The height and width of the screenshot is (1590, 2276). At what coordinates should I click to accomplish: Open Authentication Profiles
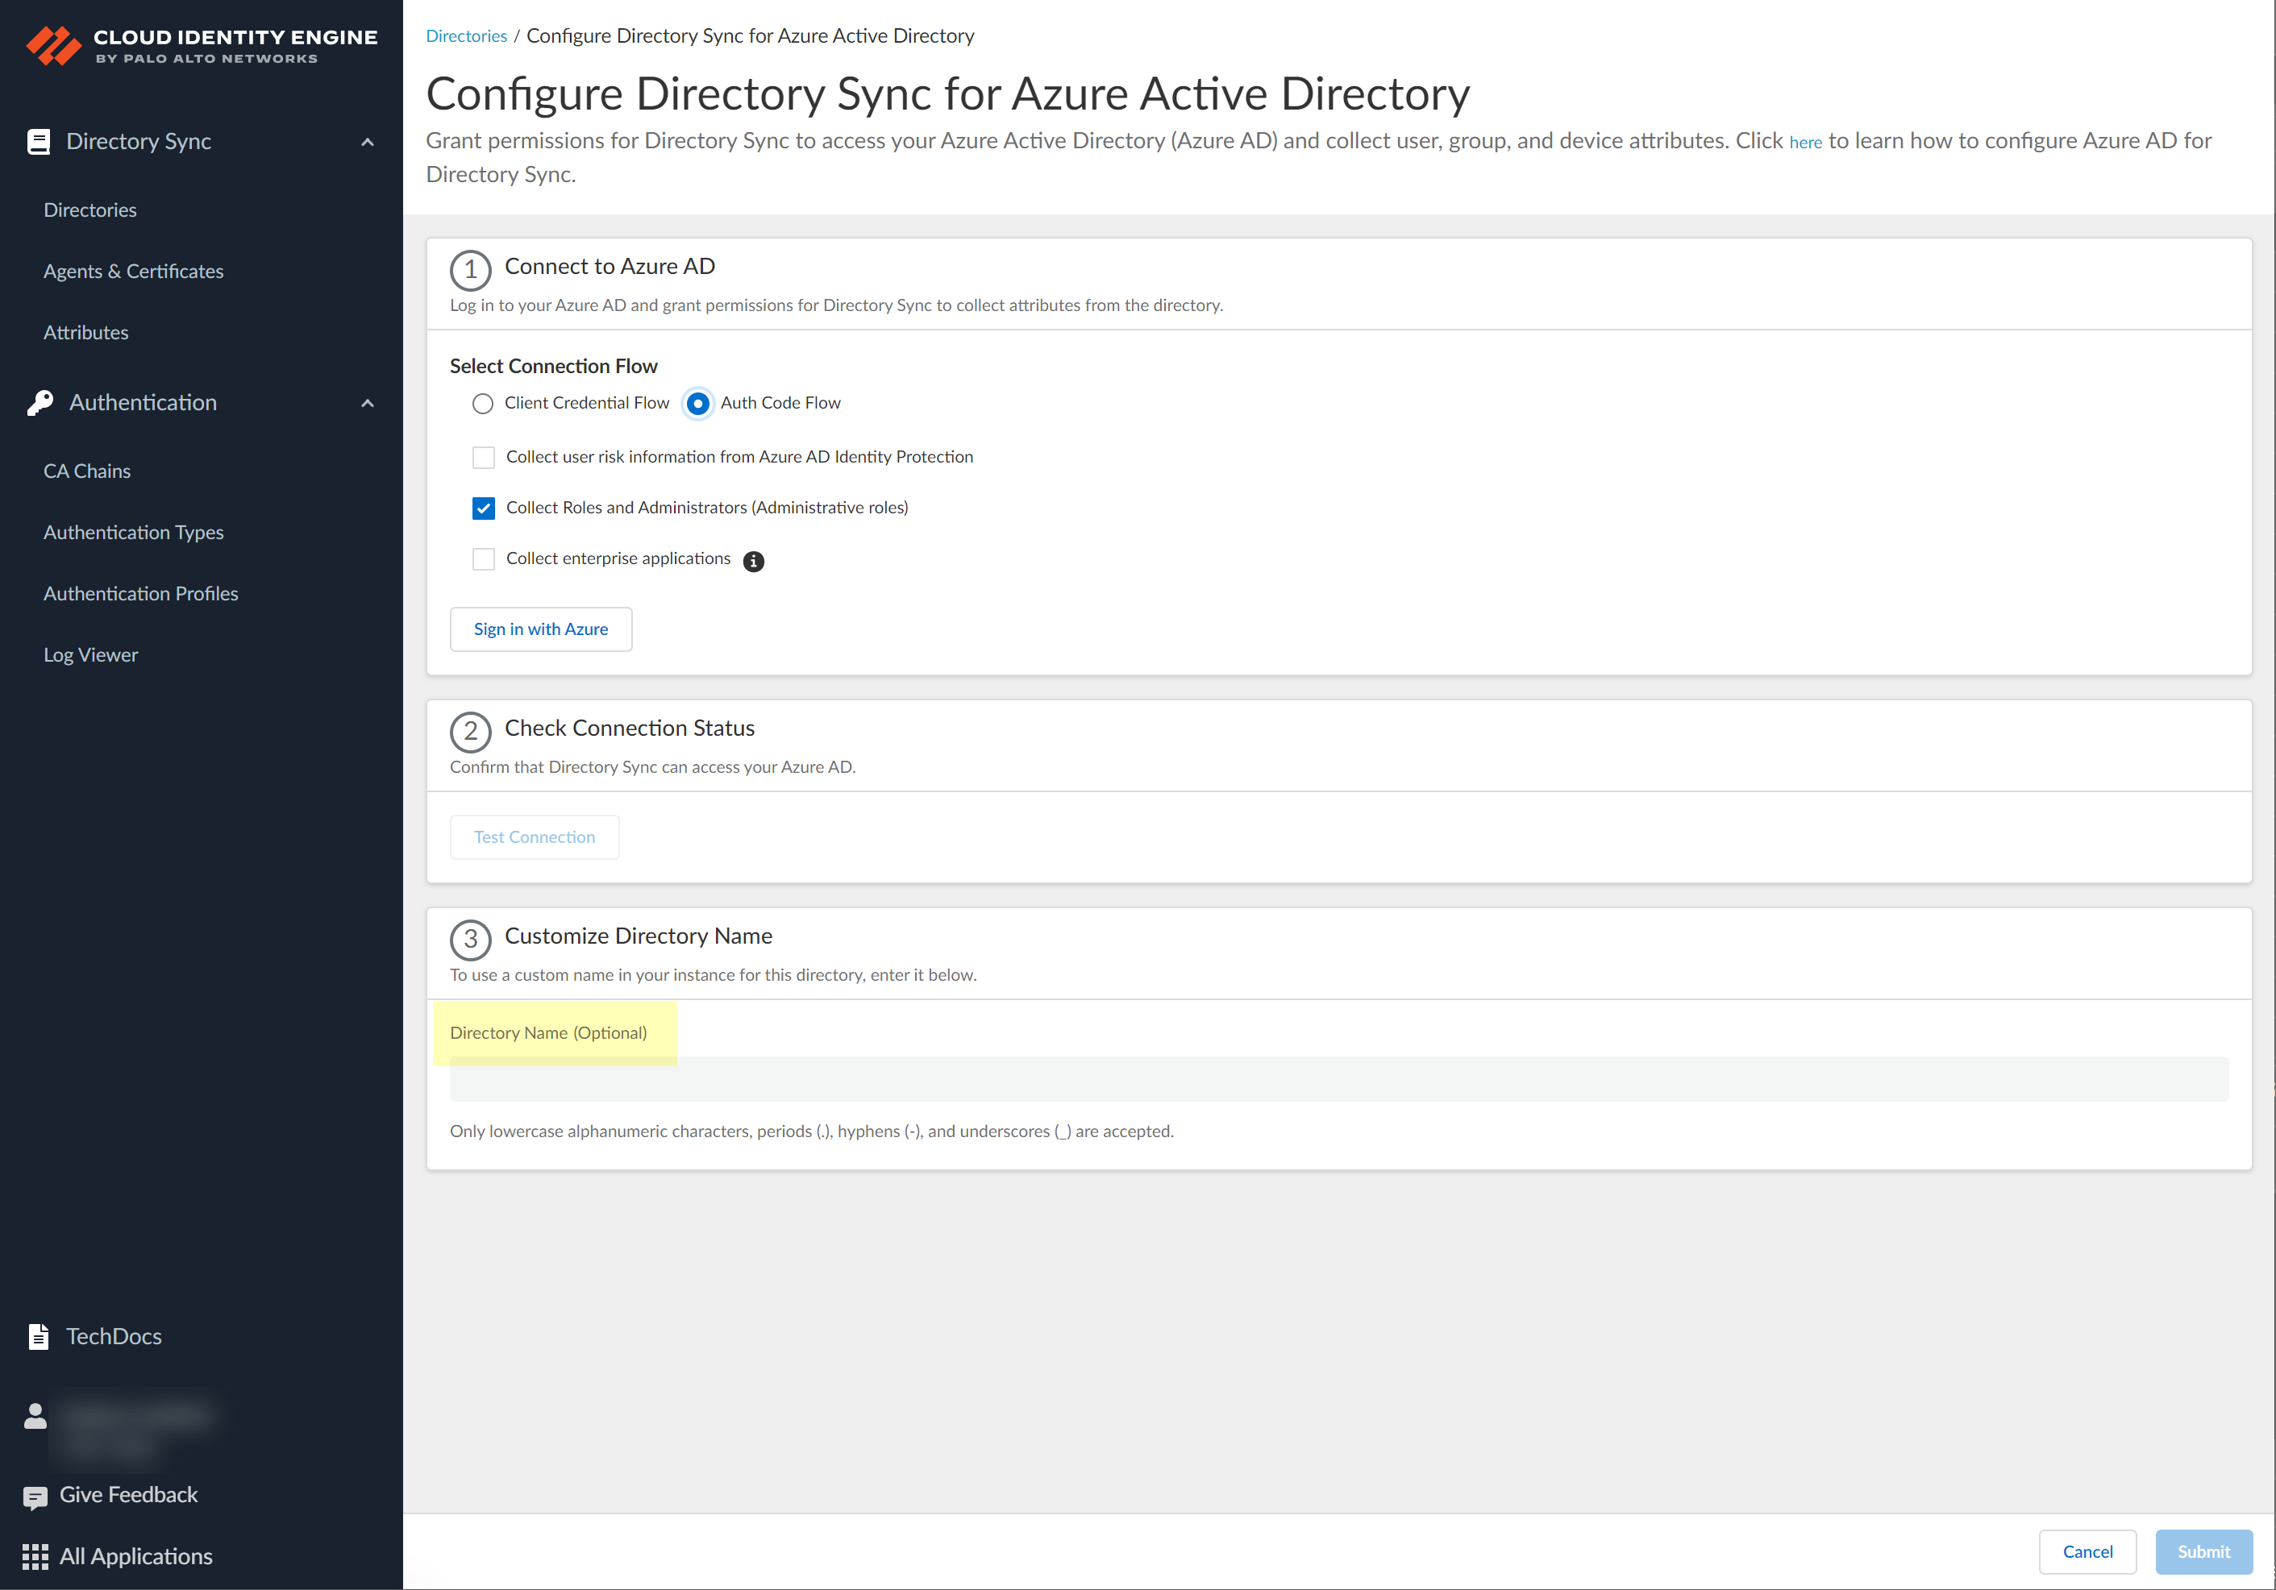click(x=139, y=592)
